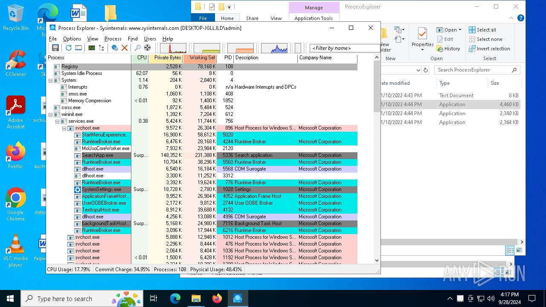Click Select none in Explorer ribbon
This screenshot has width=546, height=307.
(x=485, y=39)
